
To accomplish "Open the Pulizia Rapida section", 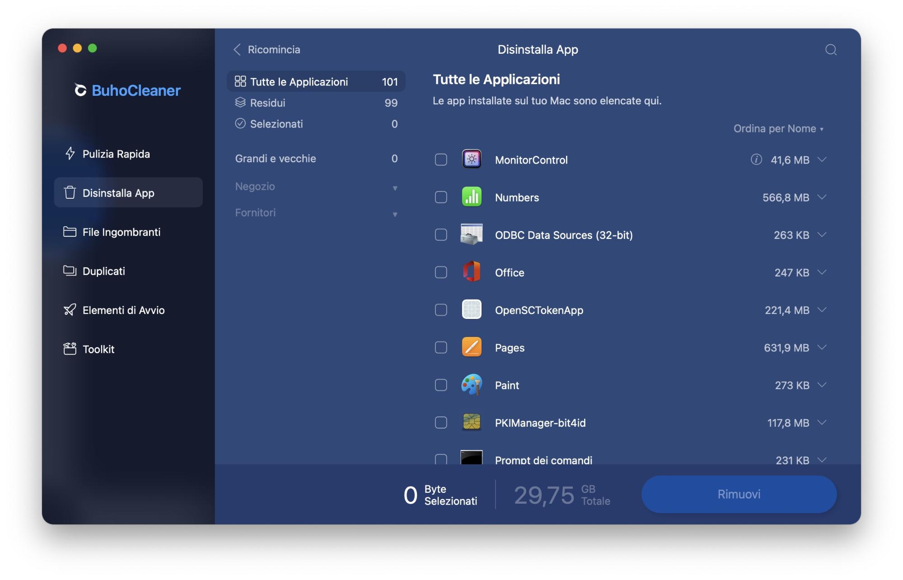I will (x=116, y=154).
